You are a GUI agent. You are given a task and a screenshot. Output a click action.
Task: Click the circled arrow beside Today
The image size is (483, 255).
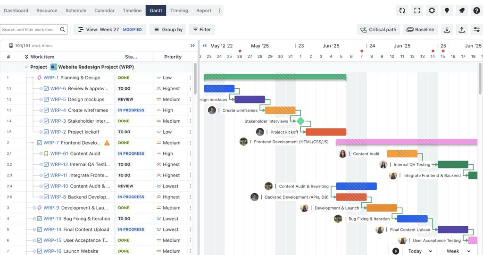click(x=396, y=251)
